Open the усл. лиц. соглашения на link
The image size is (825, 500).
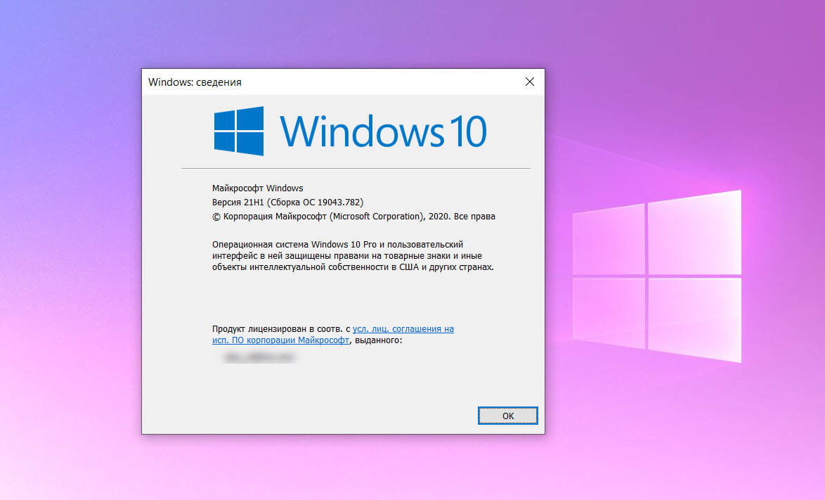click(403, 329)
